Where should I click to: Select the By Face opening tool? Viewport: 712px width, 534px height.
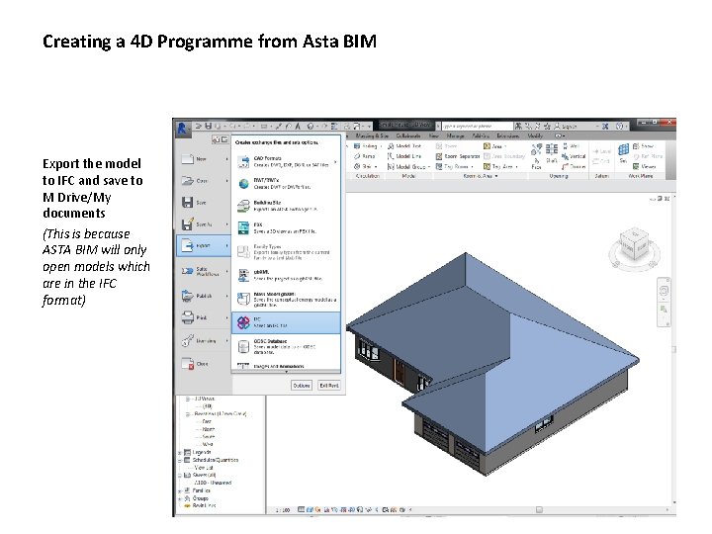coord(536,156)
